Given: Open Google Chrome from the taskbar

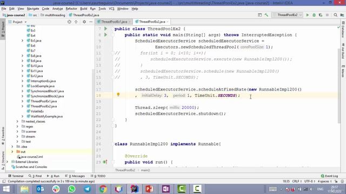Looking at the screenshot, I should tap(103, 189).
